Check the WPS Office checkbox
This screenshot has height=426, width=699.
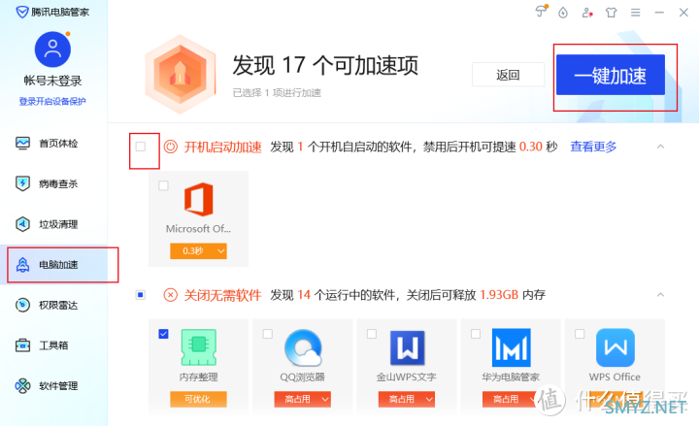pos(580,334)
